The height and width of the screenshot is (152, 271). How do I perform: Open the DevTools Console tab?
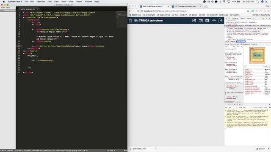(242, 18)
